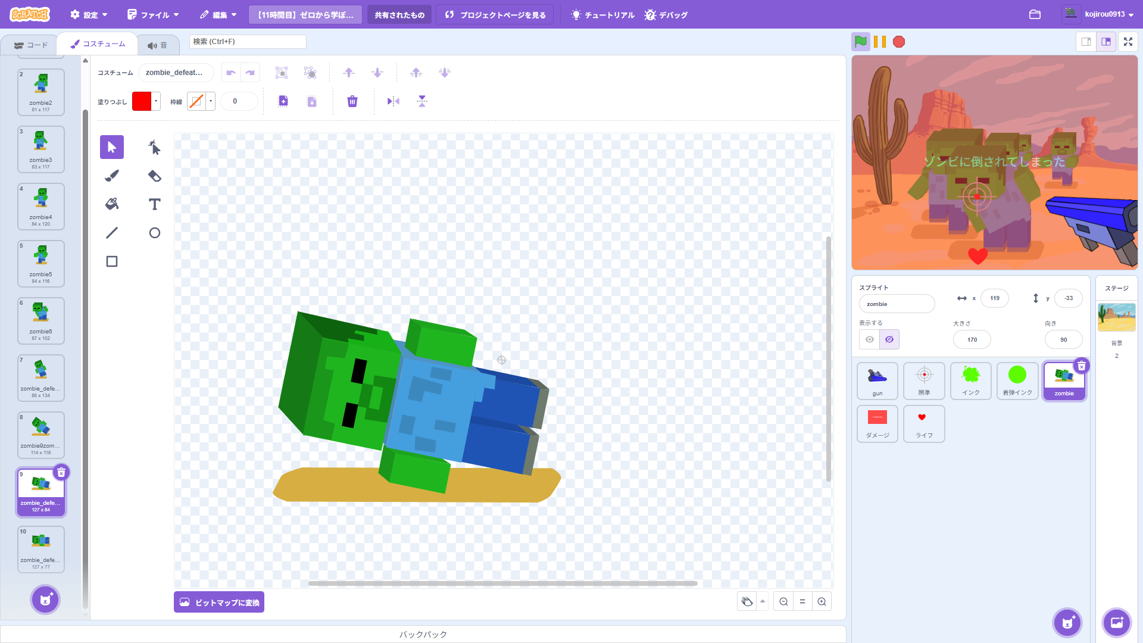Open the fill color dropdown
Image resolution: width=1143 pixels, height=643 pixels.
(x=156, y=101)
